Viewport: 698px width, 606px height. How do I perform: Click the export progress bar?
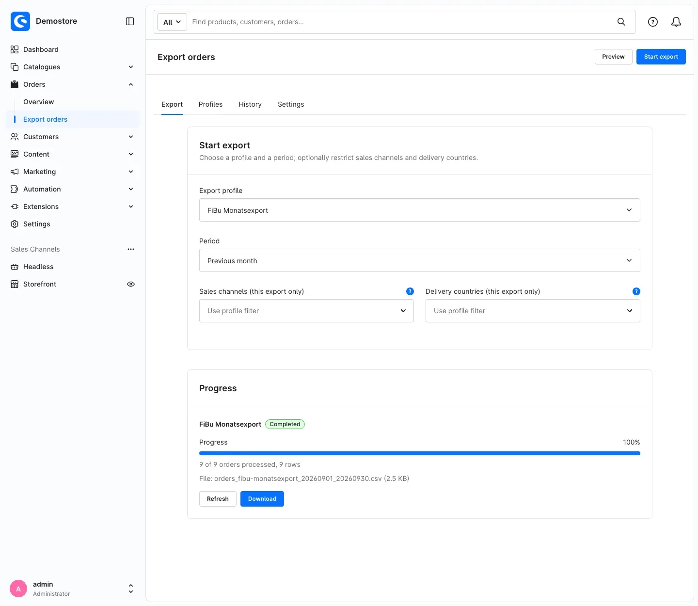click(419, 453)
